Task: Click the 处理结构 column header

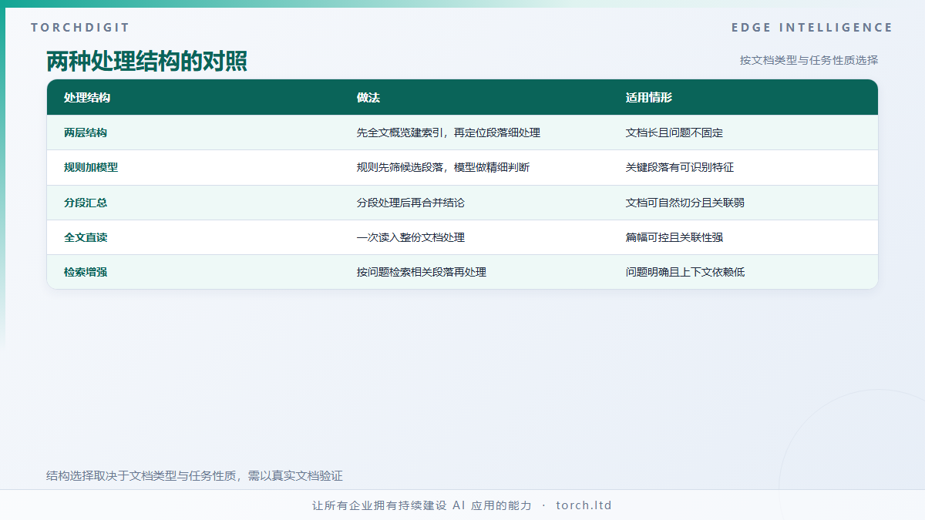Action: point(87,98)
